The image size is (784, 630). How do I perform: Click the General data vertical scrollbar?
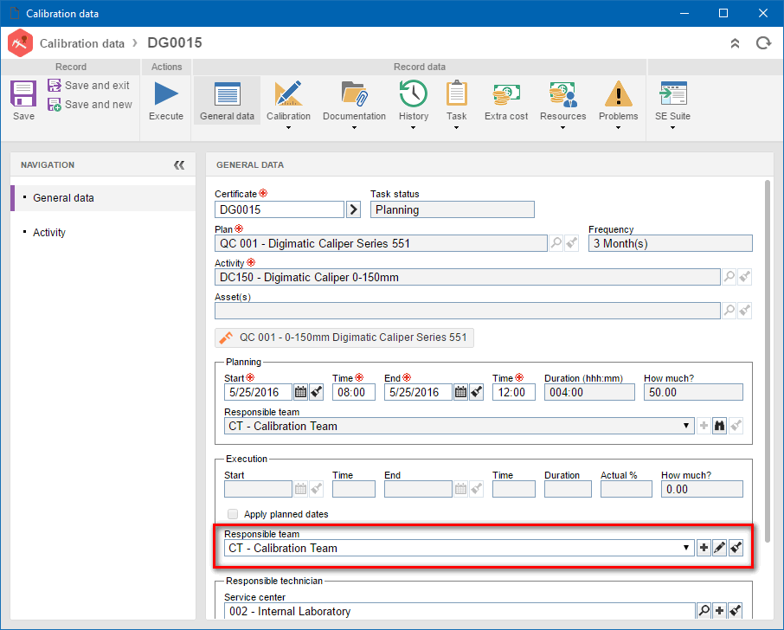click(x=768, y=361)
